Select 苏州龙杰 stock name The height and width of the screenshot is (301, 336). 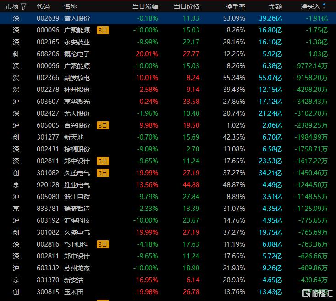click(77, 268)
